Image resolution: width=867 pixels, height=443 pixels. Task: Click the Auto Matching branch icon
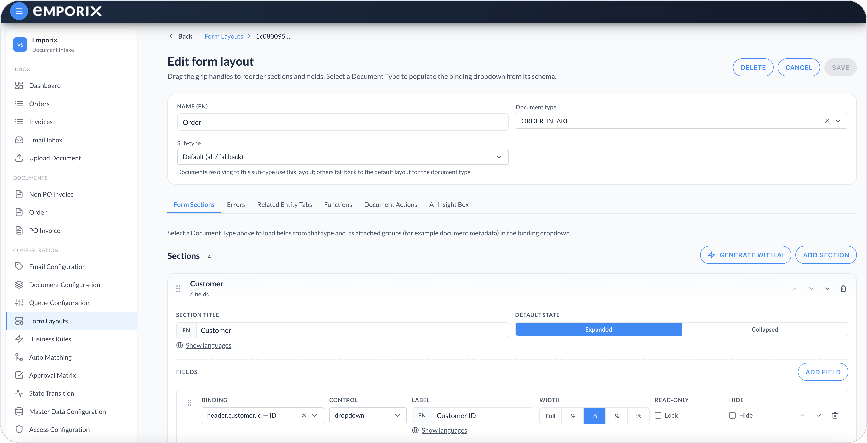pyautogui.click(x=19, y=357)
